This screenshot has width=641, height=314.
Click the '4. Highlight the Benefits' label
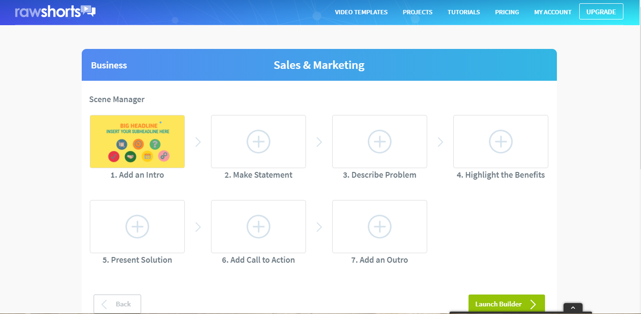pos(501,175)
